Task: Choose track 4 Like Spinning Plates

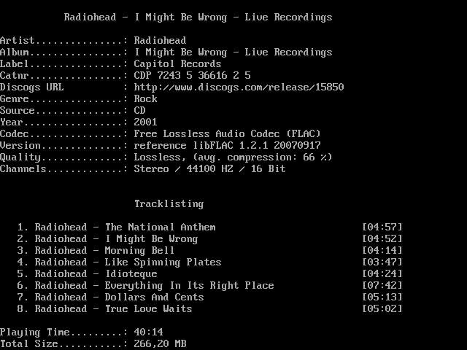Action: point(128,262)
